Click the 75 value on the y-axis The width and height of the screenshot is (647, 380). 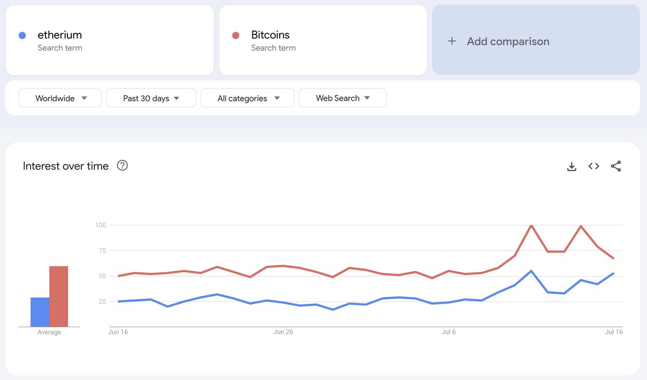[102, 251]
